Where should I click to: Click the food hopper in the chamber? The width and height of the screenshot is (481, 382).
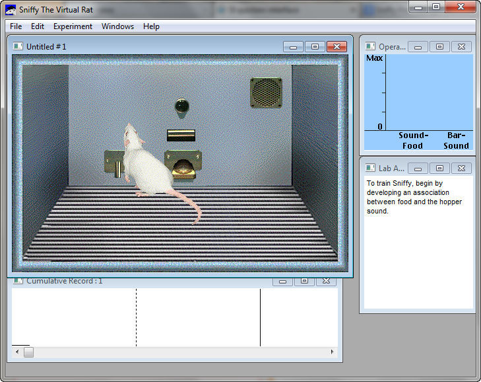tap(183, 164)
